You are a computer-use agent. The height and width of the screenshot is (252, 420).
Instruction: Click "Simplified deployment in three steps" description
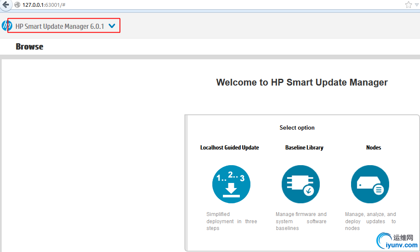pos(231,221)
